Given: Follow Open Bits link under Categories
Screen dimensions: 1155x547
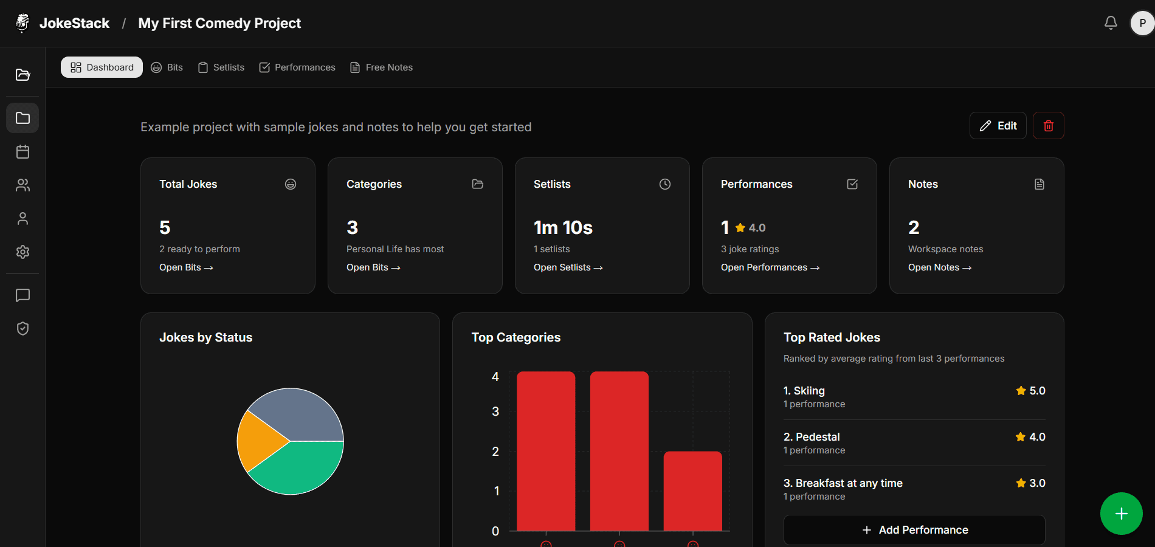Looking at the screenshot, I should [x=373, y=267].
